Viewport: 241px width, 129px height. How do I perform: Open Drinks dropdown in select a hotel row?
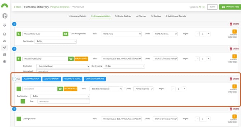(143, 89)
